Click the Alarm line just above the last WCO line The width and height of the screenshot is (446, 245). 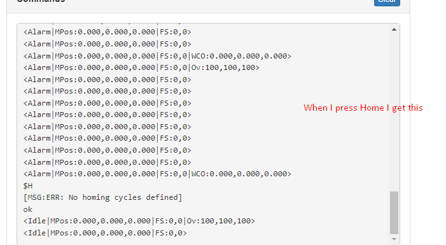pyautogui.click(x=108, y=162)
